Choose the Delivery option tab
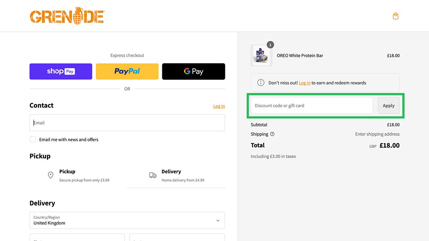The height and width of the screenshot is (241, 429). pos(176,175)
